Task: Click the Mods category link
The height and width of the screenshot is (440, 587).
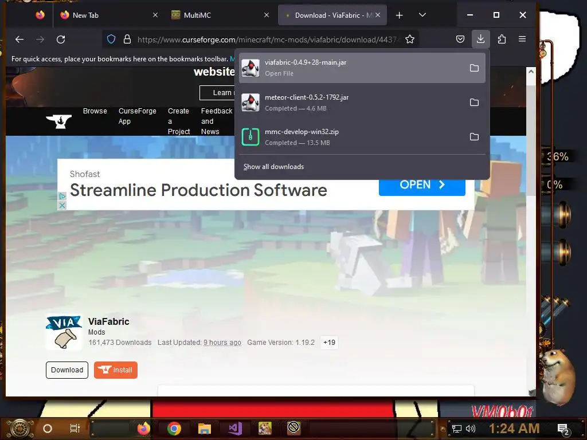Action: (96, 332)
